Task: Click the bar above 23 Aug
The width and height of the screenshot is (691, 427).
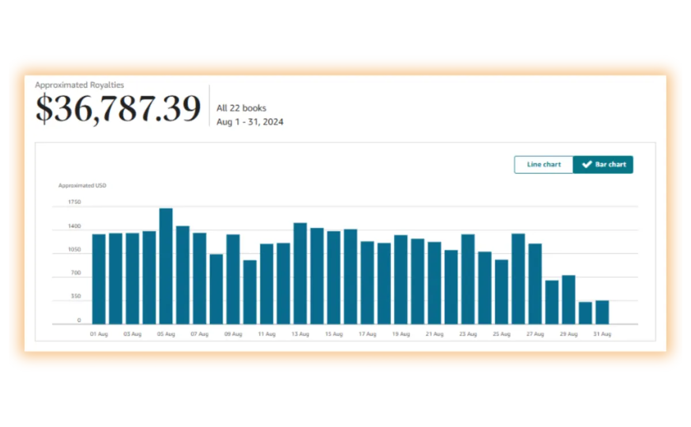Action: (x=468, y=279)
